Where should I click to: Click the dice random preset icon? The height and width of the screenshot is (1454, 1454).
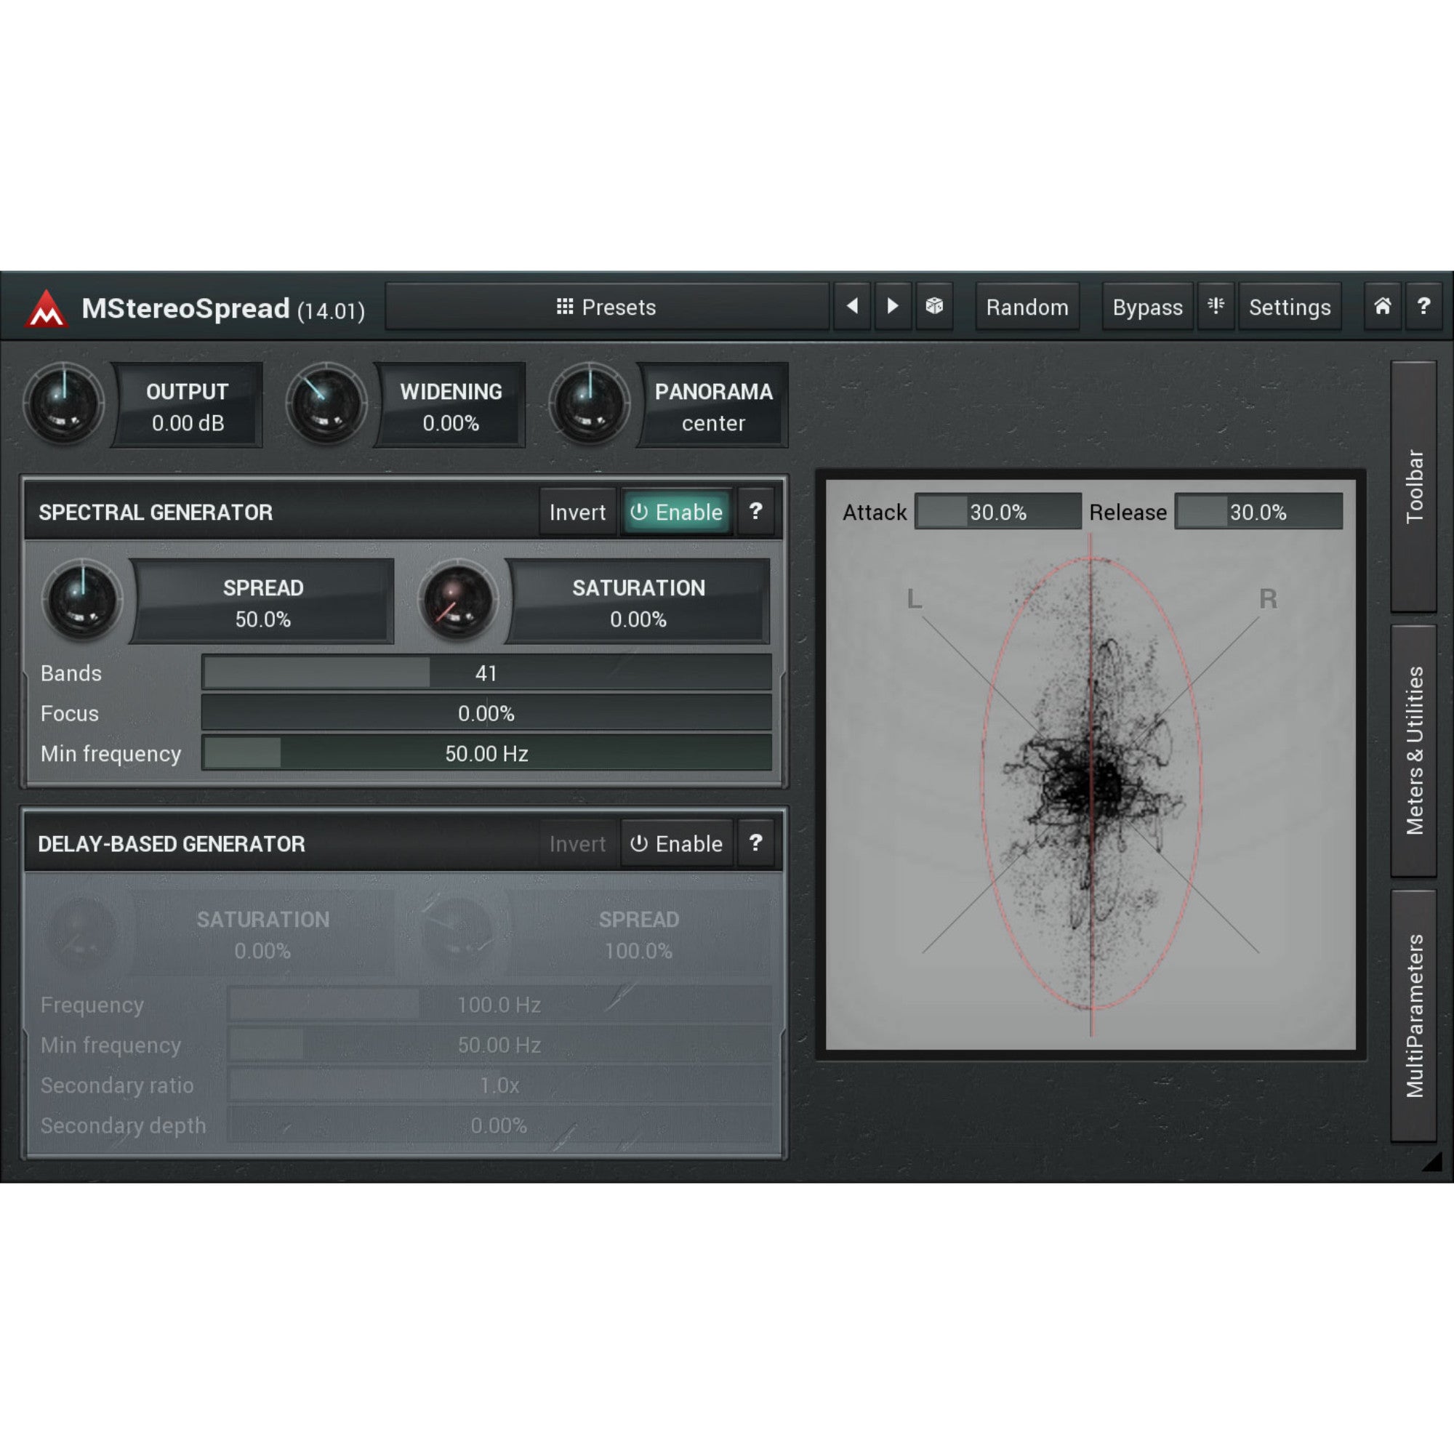[935, 306]
